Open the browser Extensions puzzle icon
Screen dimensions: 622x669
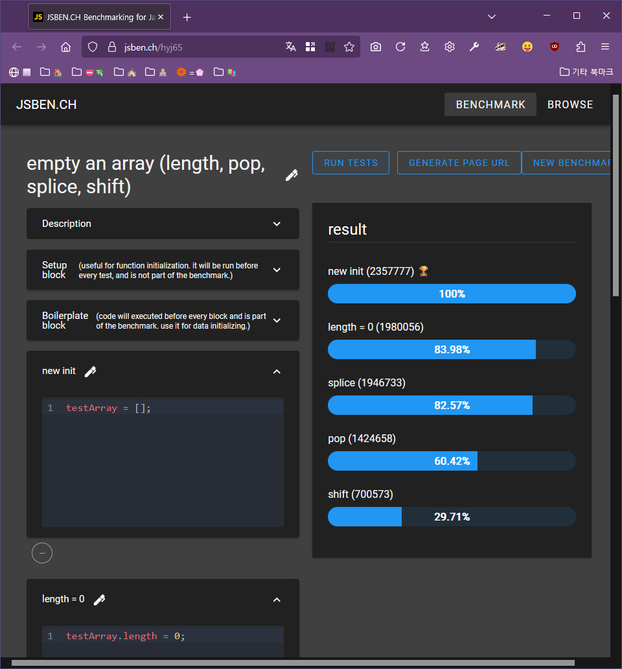tap(581, 47)
